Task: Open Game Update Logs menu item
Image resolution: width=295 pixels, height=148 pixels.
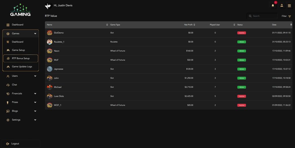Action: tap(22, 67)
